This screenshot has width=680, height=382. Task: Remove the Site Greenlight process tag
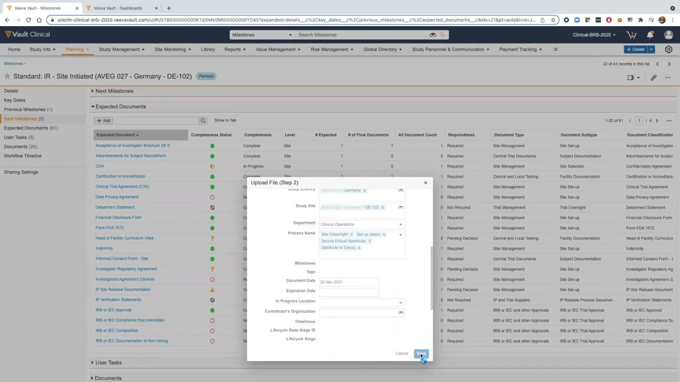[x=351, y=235]
